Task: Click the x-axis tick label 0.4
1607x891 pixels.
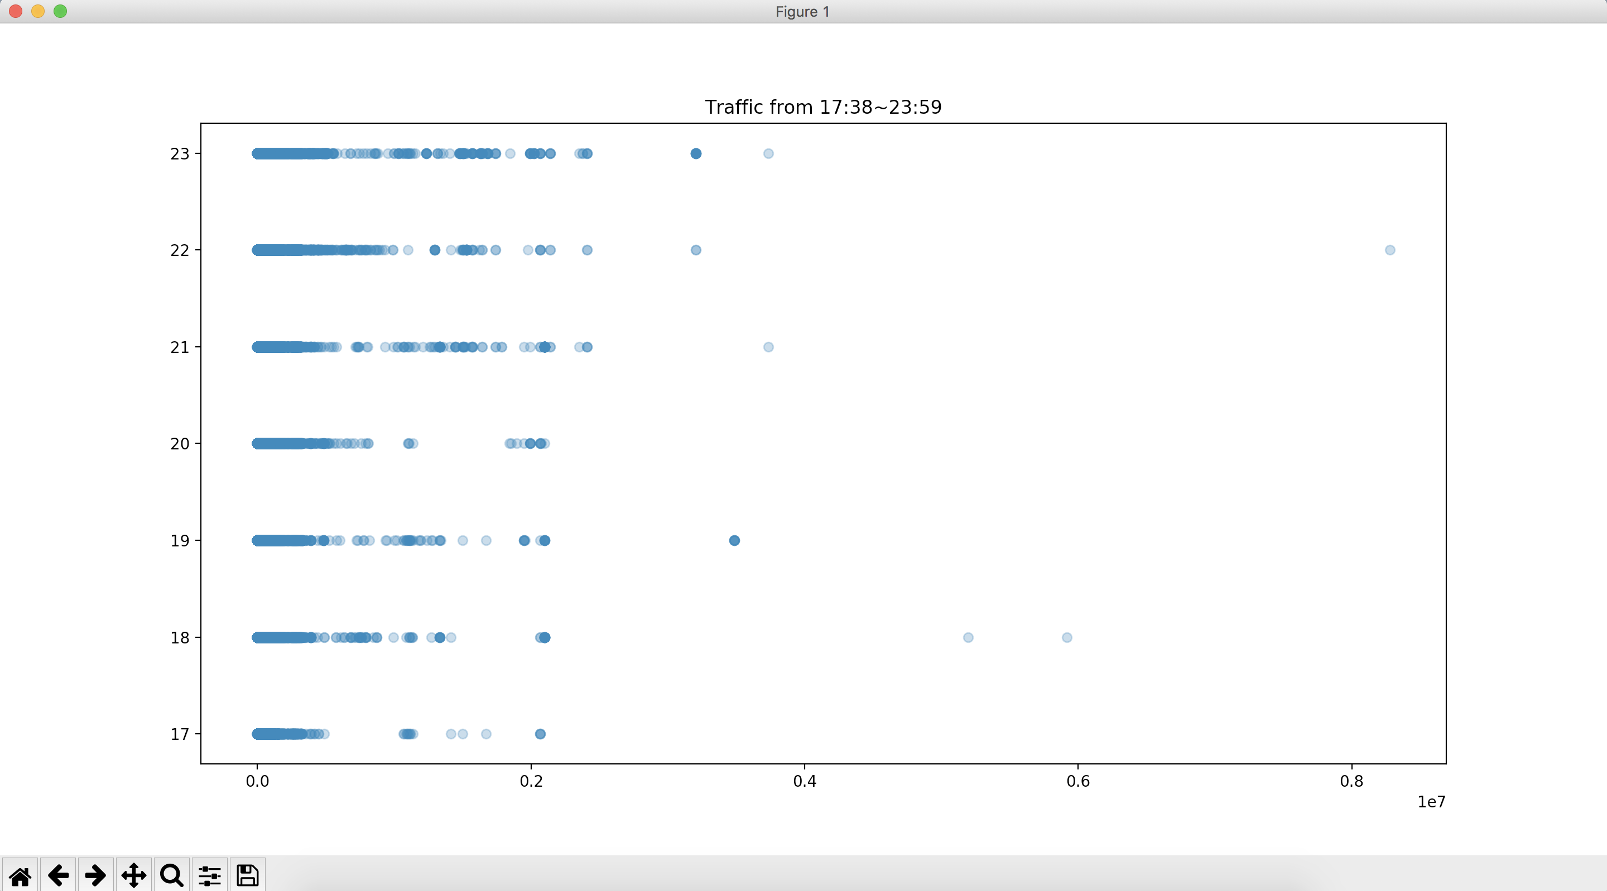Action: coord(804,781)
